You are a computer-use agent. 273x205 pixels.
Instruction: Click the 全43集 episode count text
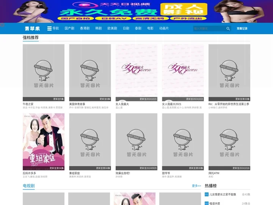[246, 194]
